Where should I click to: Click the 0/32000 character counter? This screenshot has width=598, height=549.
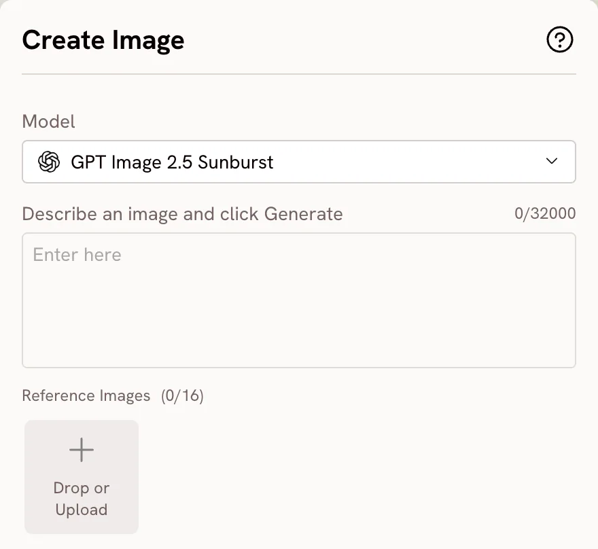[545, 213]
